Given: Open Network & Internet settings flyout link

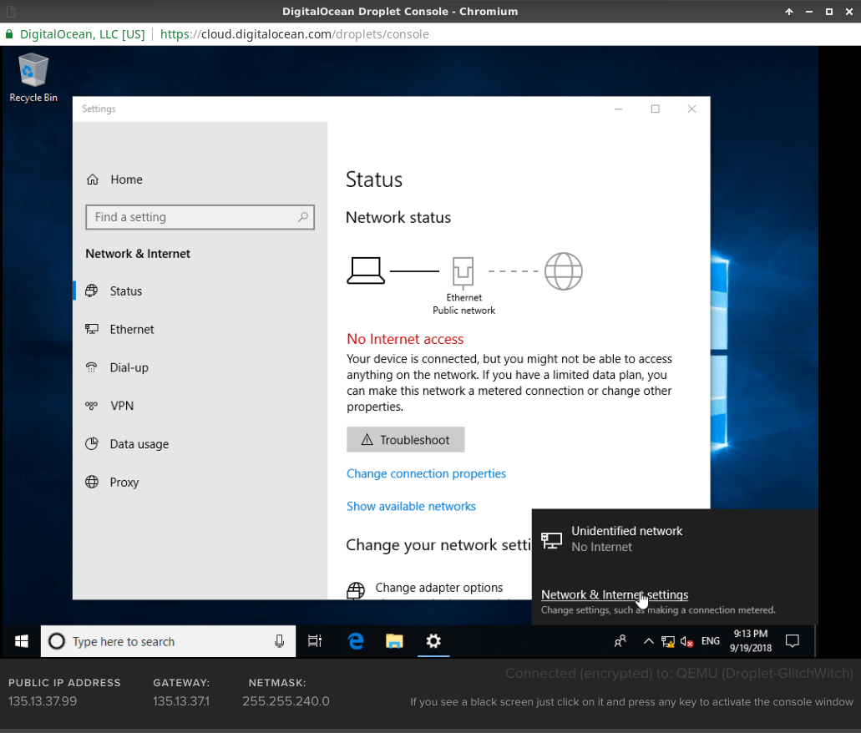Looking at the screenshot, I should [x=615, y=594].
